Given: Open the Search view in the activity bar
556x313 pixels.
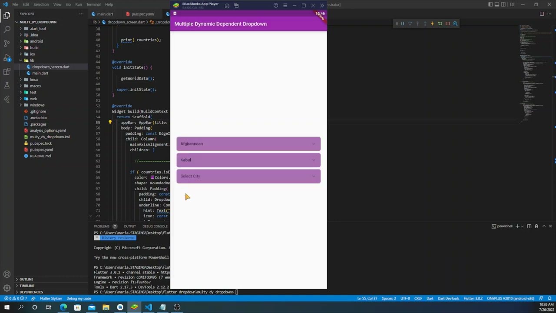Looking at the screenshot, I should 7,30.
